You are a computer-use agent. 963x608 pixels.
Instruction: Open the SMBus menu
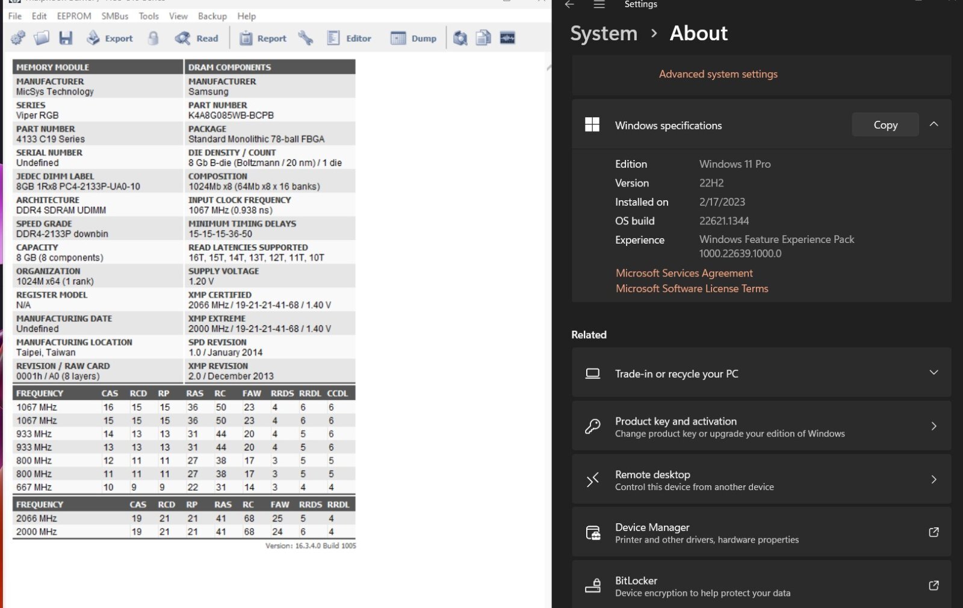pyautogui.click(x=114, y=16)
